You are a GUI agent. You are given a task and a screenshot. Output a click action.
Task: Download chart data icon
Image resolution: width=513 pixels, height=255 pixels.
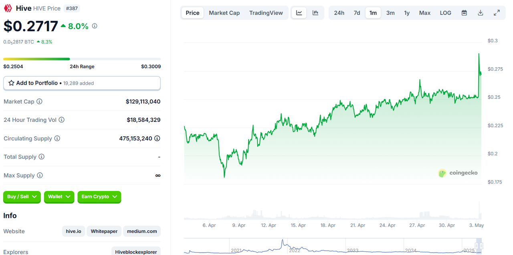(x=481, y=13)
